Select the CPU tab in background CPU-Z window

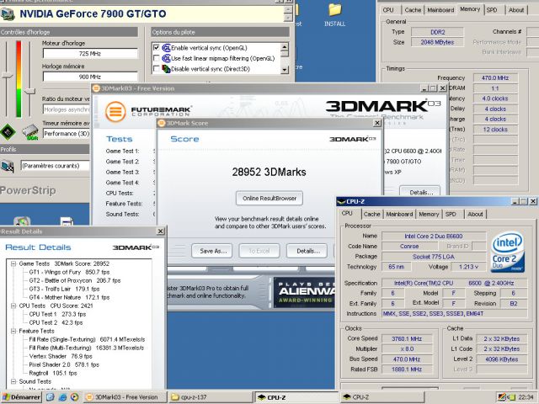pos(388,10)
